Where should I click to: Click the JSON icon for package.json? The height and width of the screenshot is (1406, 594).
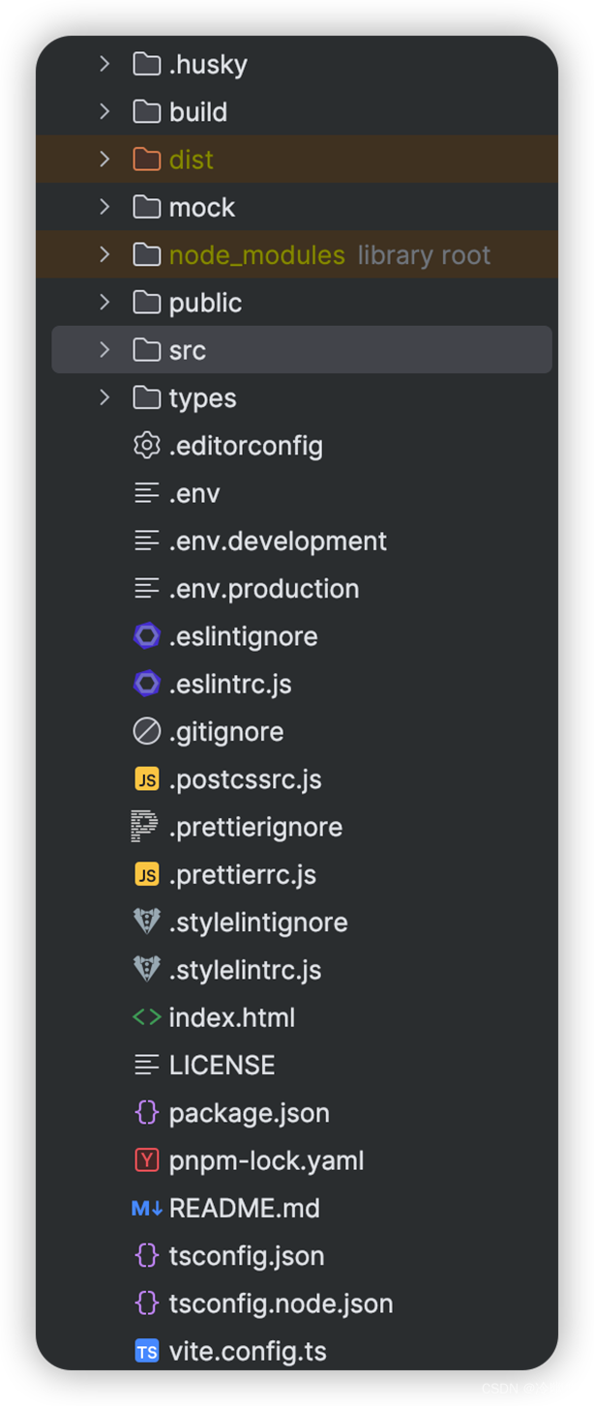[x=147, y=1112]
